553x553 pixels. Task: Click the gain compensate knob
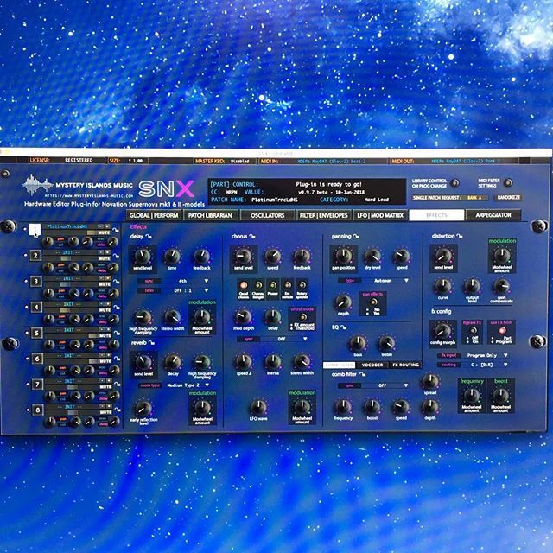tap(501, 287)
